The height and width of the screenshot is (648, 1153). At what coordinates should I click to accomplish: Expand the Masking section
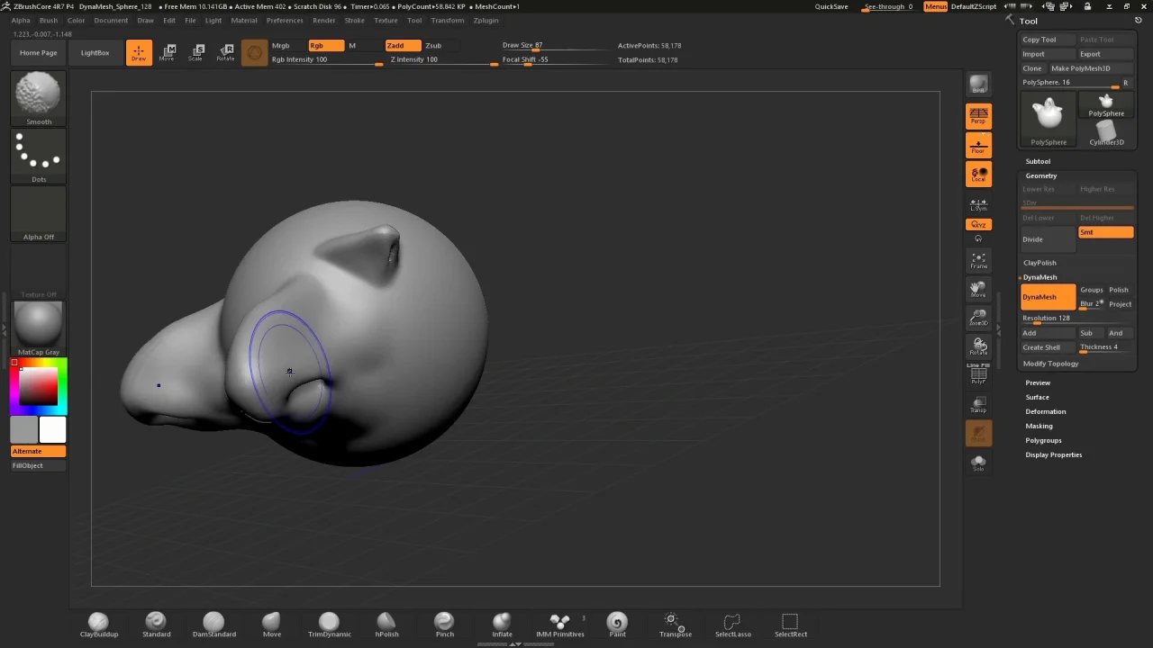pos(1039,426)
